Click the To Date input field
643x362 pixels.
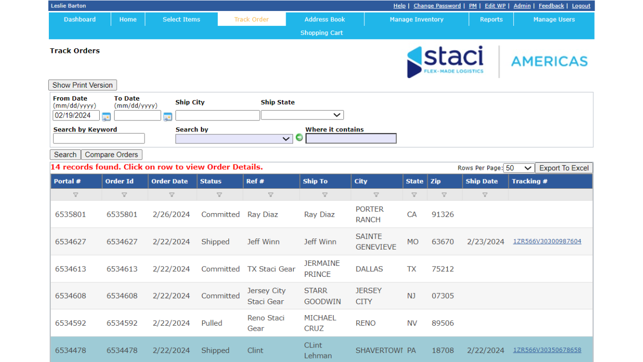click(x=138, y=116)
